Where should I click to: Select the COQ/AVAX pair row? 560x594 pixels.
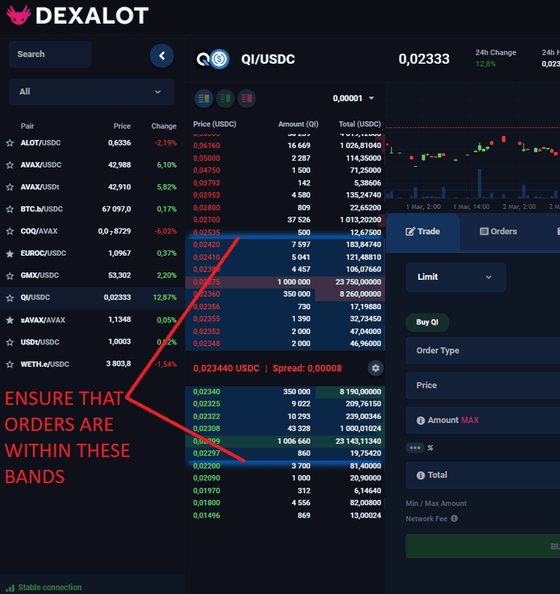(92, 231)
